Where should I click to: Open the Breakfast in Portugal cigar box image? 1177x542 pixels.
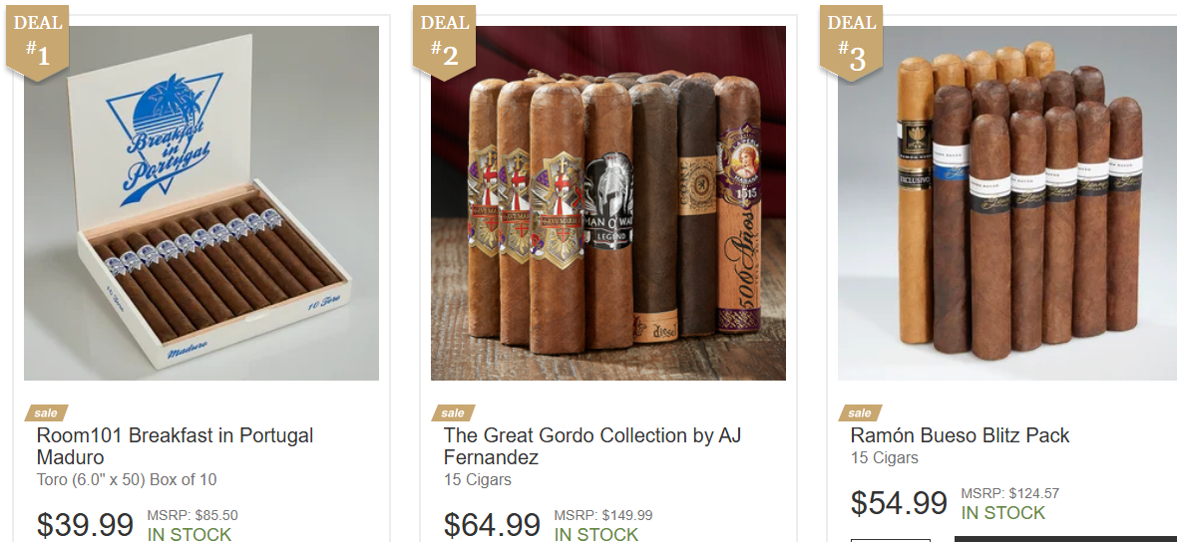[x=201, y=203]
